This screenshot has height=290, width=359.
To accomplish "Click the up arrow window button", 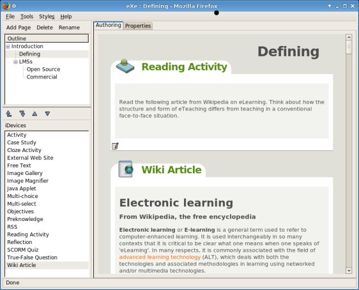I will point(329,6).
